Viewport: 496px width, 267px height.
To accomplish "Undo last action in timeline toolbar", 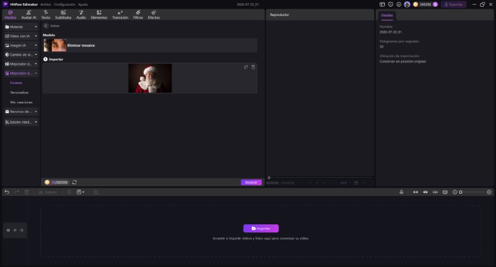I will [x=7, y=192].
